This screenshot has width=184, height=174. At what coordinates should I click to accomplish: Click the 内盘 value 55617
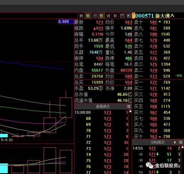point(97,70)
